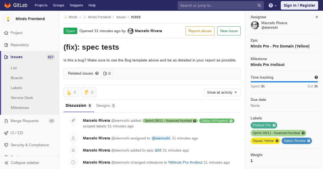This screenshot has height=169, width=323.
Task: Click the help icon on the Status::InProgress label
Action: [x=231, y=121]
